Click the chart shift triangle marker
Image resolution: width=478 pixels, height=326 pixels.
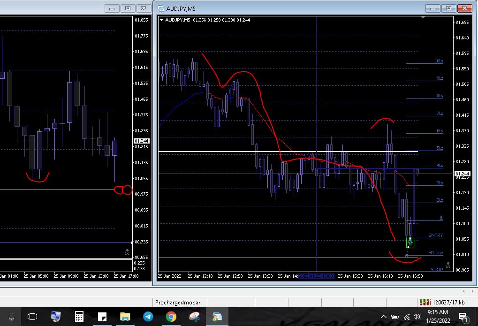point(423,18)
